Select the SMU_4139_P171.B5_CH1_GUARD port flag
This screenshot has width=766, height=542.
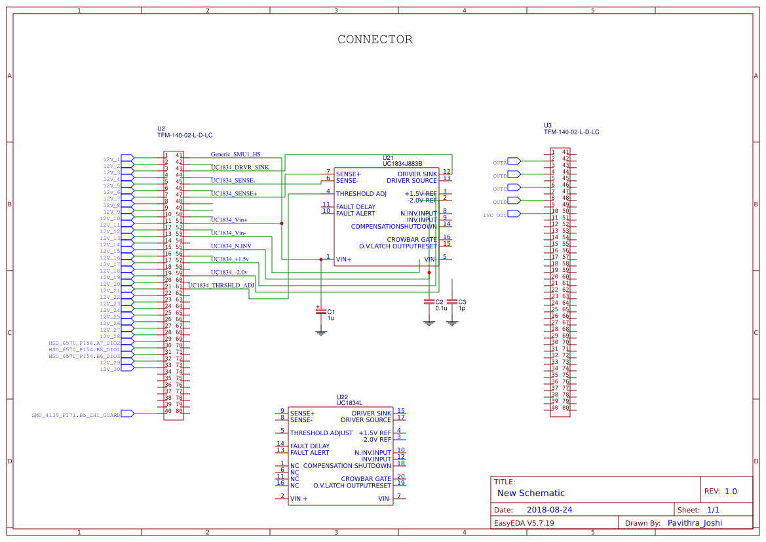tap(128, 414)
